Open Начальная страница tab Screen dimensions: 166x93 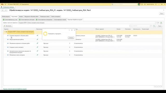coord(8,7)
